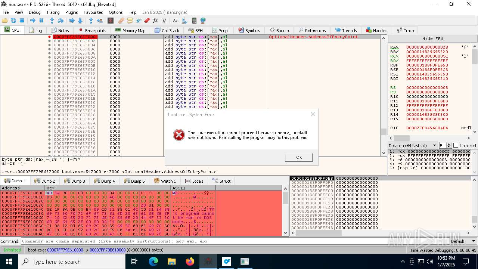Screen dimensions: 478x269
Task: Switch to the Memory Map tab
Action: 130,30
